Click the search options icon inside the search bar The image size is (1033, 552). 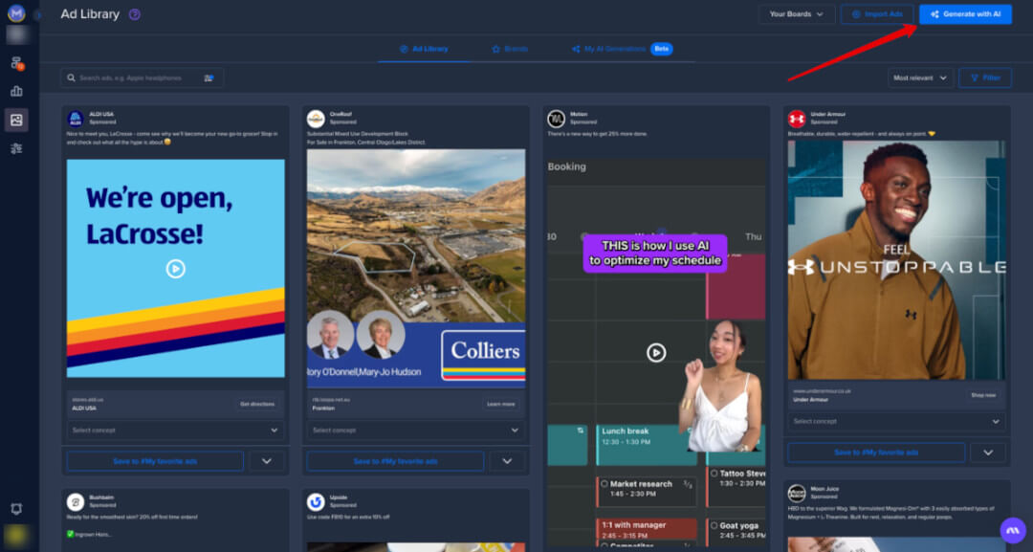pos(209,77)
